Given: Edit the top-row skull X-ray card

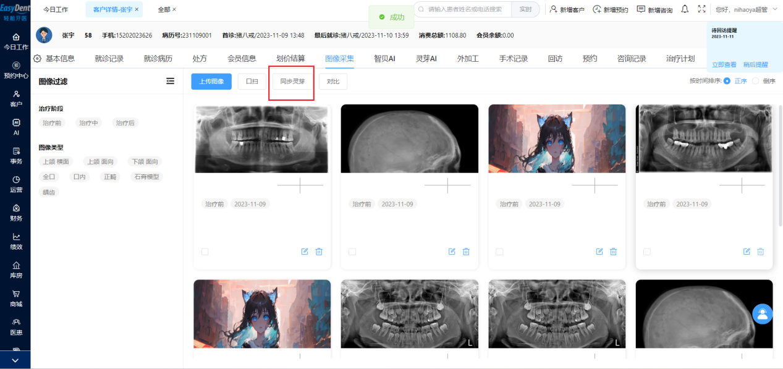Looking at the screenshot, I should tap(452, 252).
